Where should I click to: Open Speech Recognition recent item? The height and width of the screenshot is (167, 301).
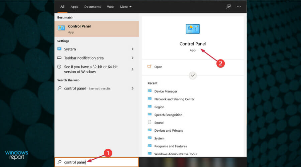[x=168, y=115]
